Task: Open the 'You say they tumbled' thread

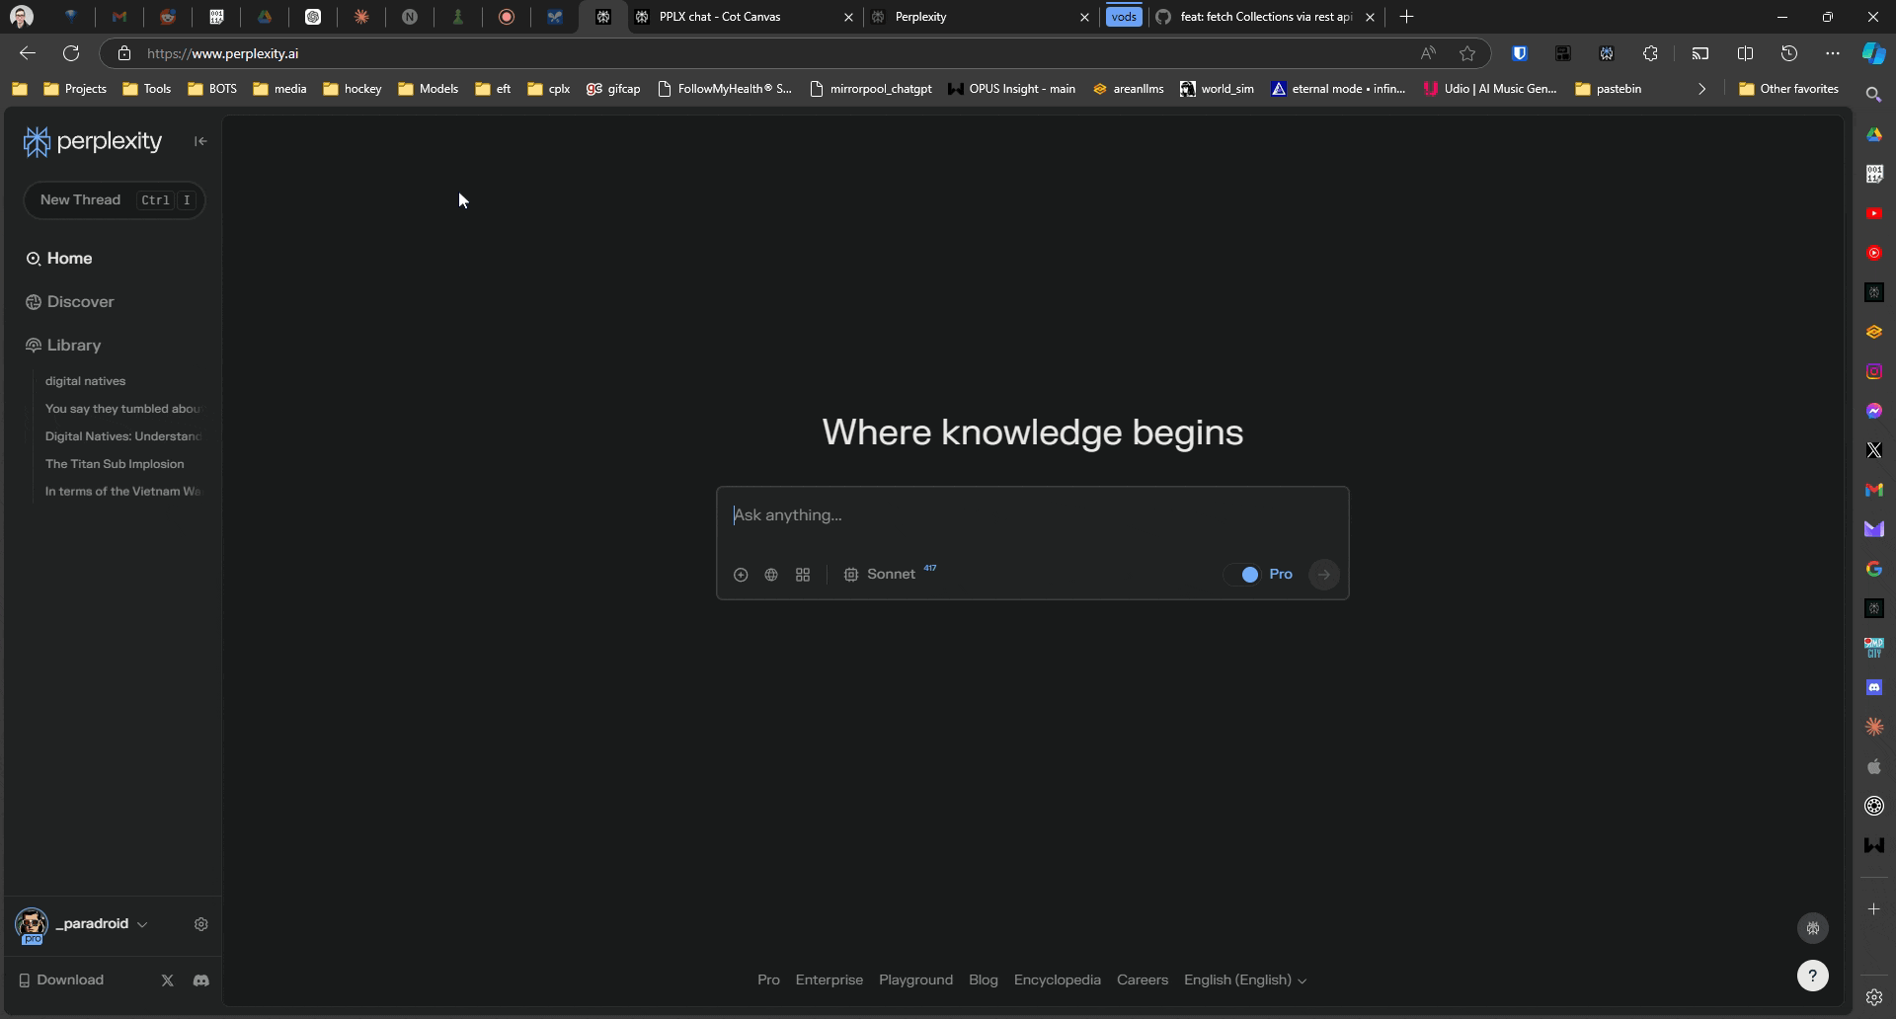Action: (123, 409)
